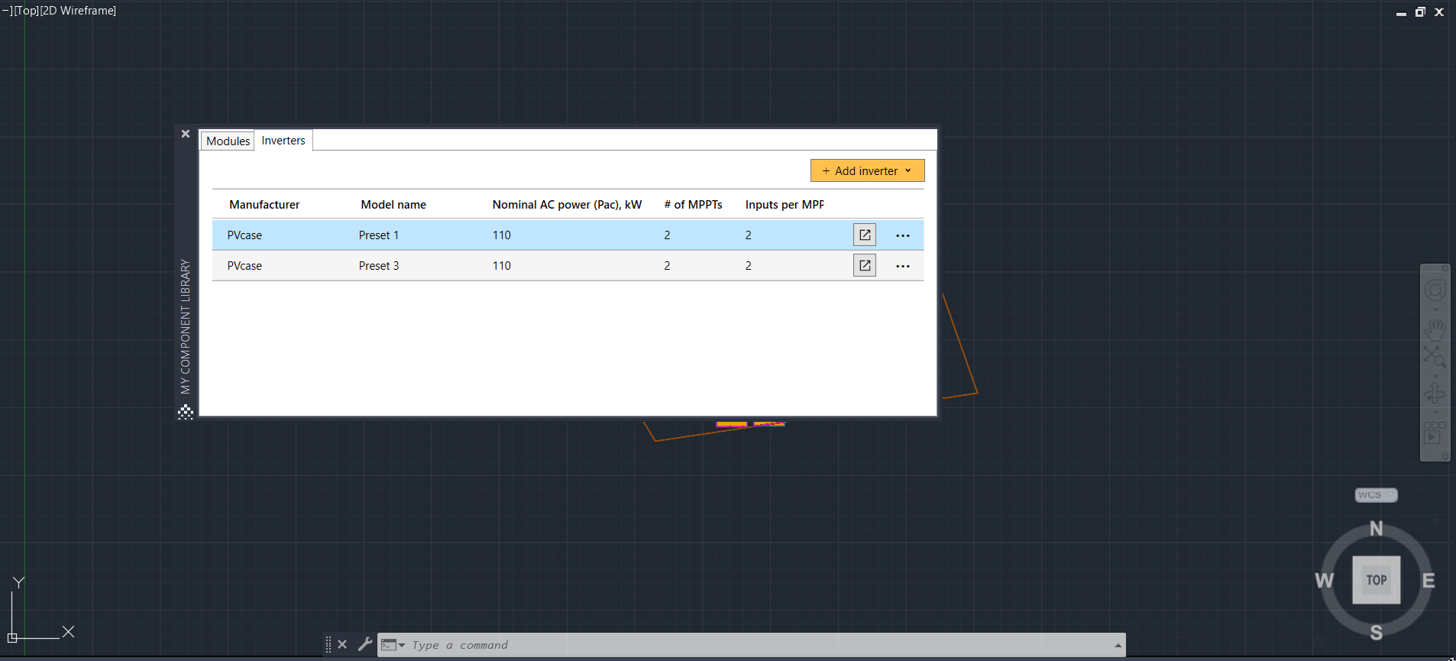
Task: Minimize the drawing viewport window
Action: (1401, 13)
